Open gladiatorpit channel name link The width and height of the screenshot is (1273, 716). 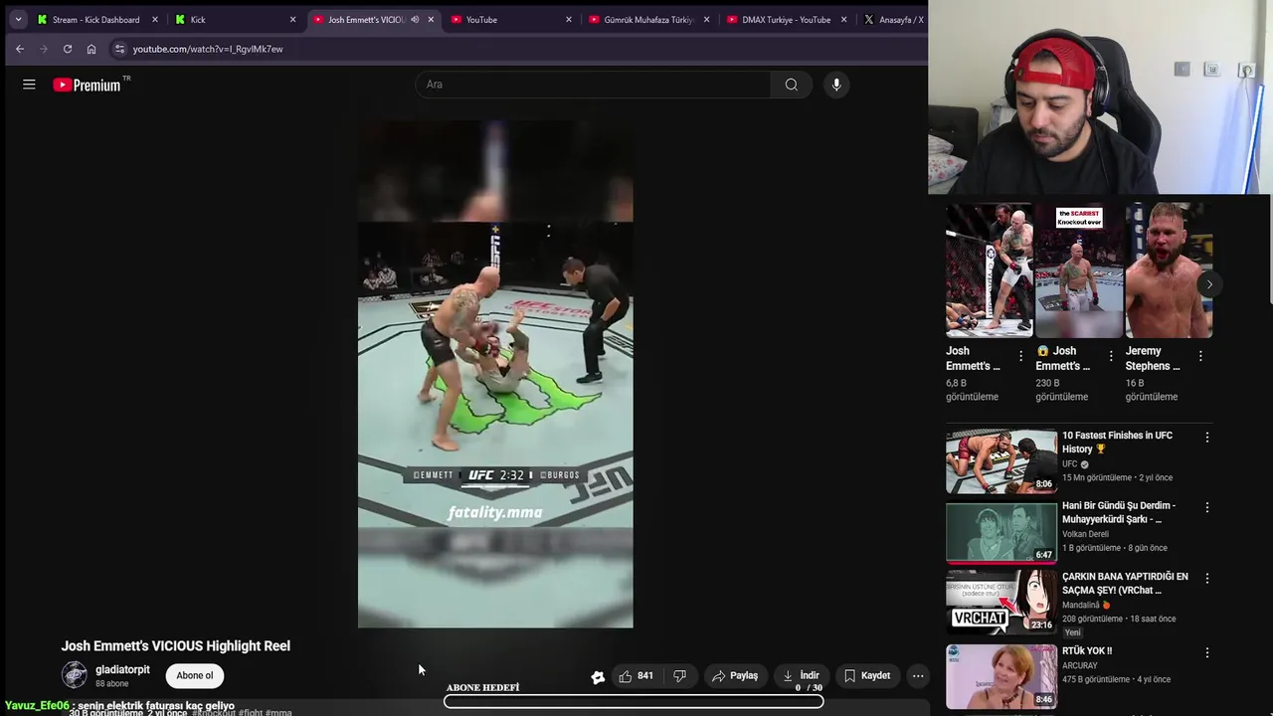tap(122, 669)
